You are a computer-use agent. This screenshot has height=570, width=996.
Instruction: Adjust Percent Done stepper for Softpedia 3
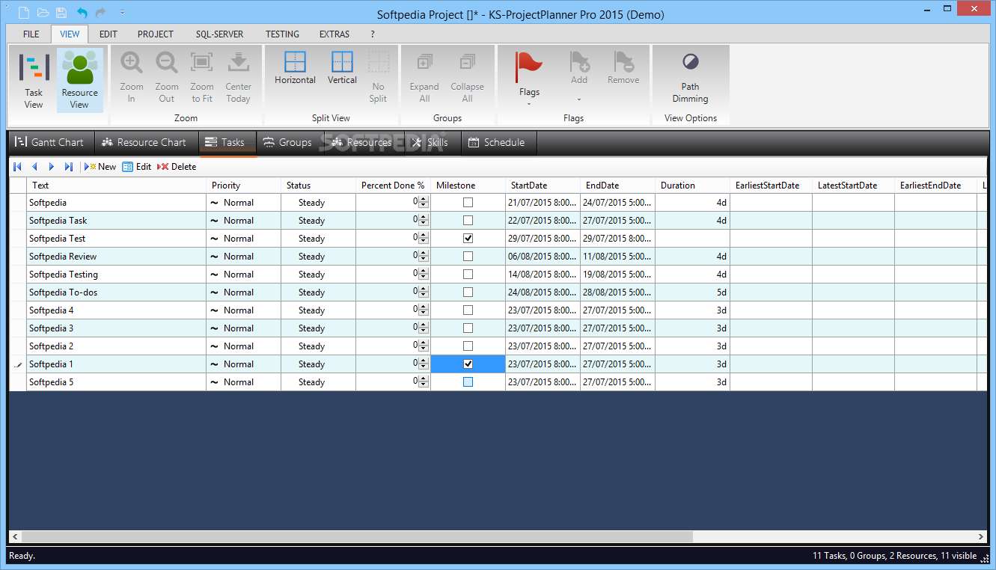tap(424, 328)
